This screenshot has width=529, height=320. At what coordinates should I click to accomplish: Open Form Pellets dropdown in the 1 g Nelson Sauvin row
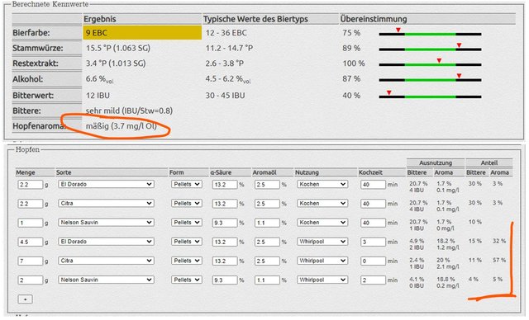pyautogui.click(x=187, y=223)
